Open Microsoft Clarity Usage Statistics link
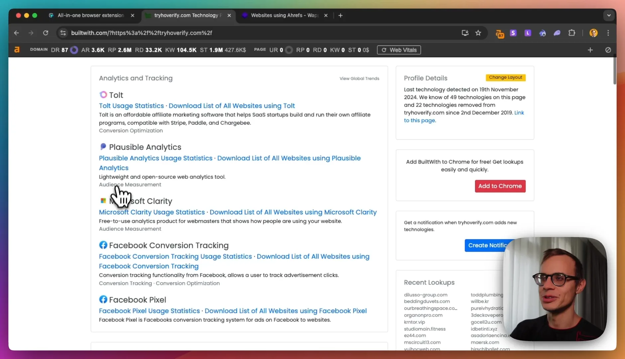This screenshot has height=359, width=625. click(x=152, y=212)
